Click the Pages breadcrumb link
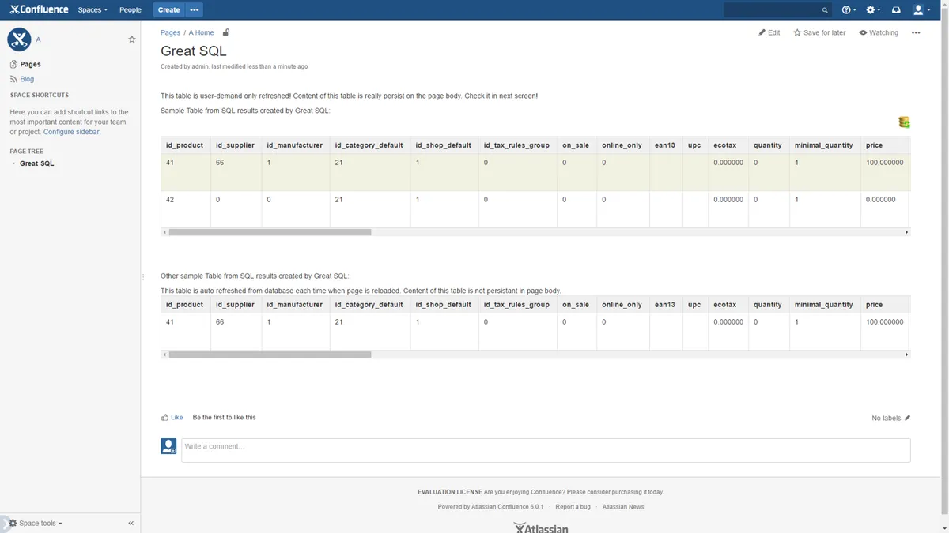 pos(170,32)
